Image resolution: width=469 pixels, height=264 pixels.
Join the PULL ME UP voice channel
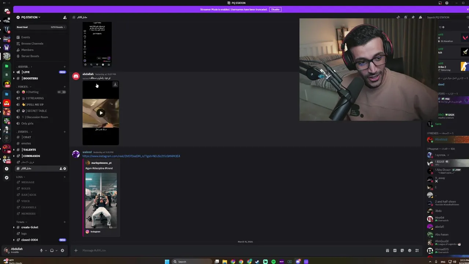(41, 104)
